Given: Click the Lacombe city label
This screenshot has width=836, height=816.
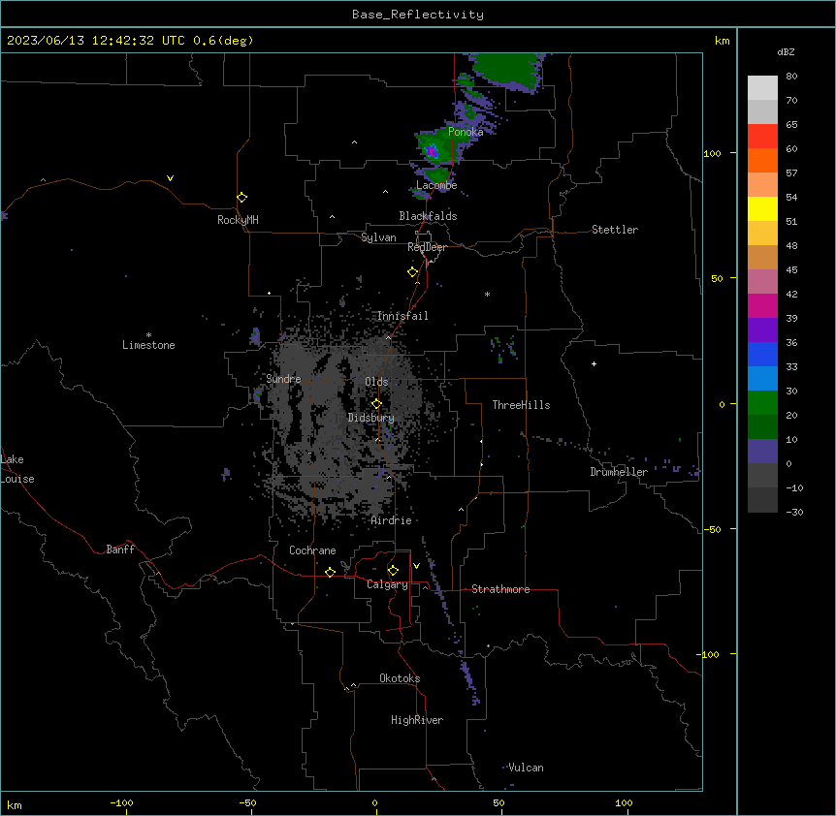Looking at the screenshot, I should pos(436,185).
